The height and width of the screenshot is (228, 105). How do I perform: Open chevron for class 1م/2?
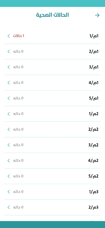coord(9,51)
